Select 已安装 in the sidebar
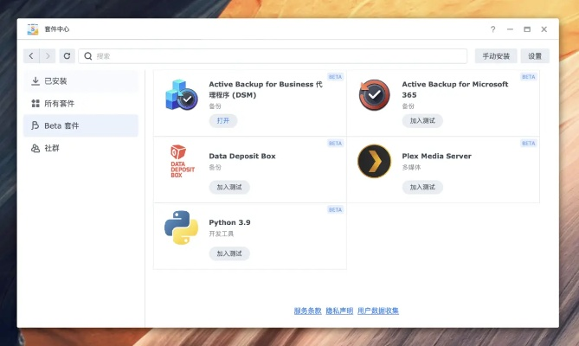Viewport: 579px width, 346px height. click(80, 81)
